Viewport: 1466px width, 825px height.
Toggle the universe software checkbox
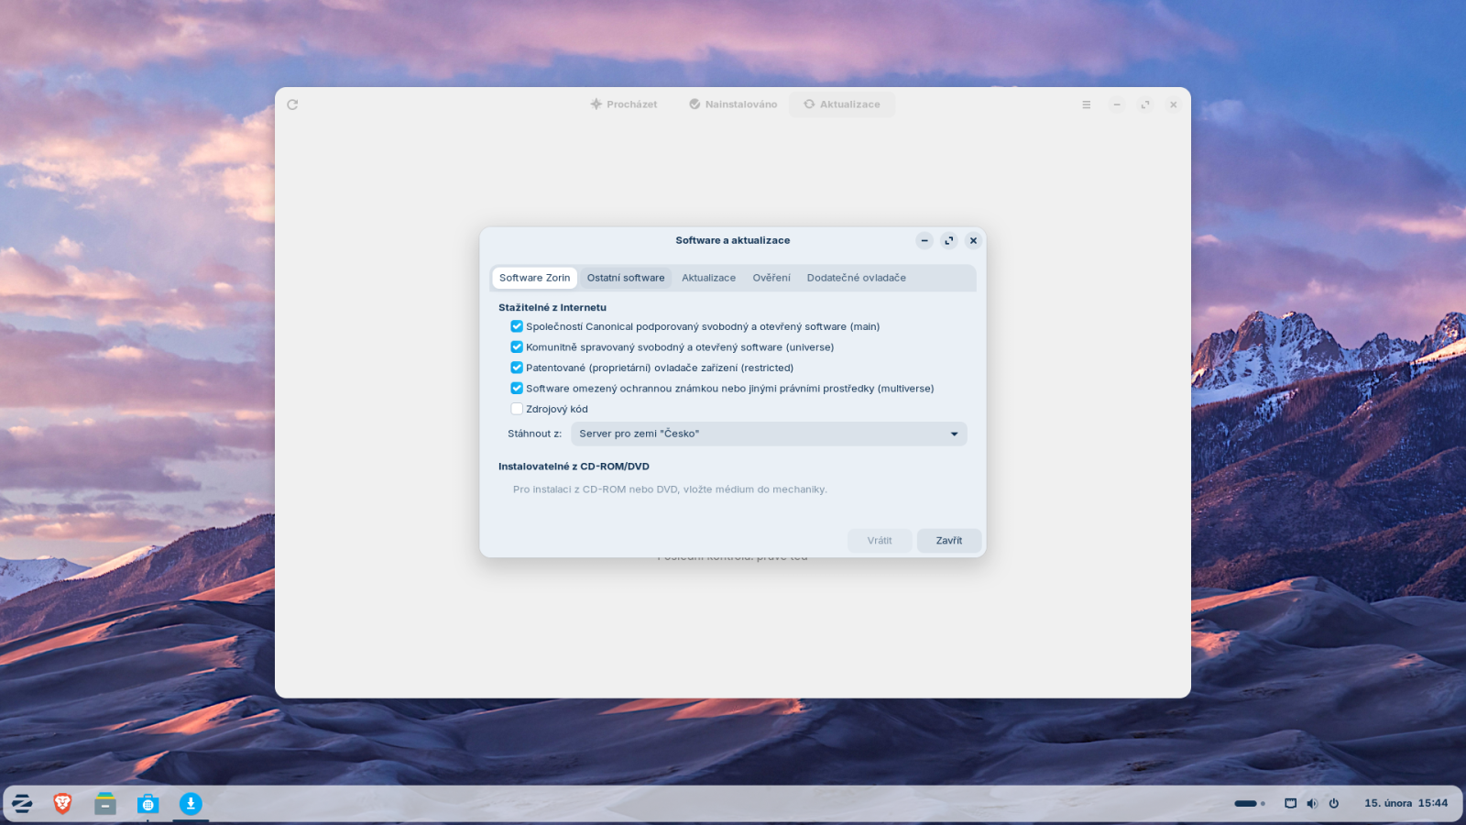tap(517, 347)
